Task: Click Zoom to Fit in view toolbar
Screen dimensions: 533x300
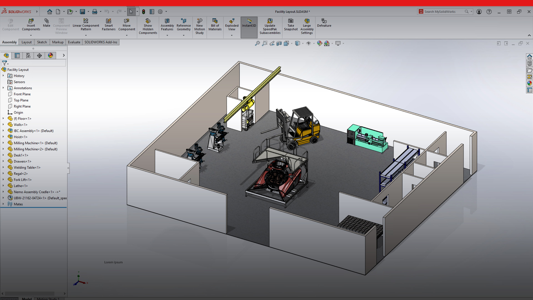Action: click(x=257, y=43)
